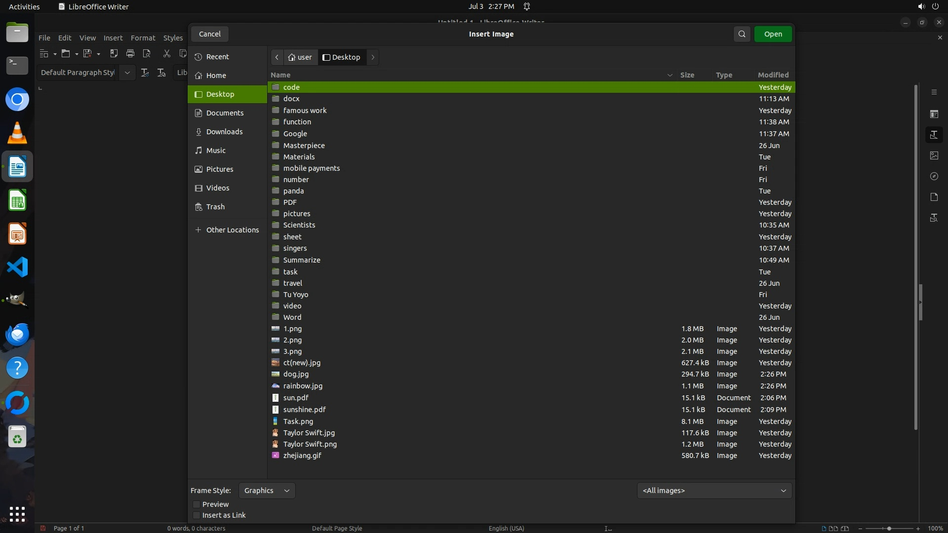Expand the Default Paragraph Style dropdown arrow

click(x=127, y=73)
